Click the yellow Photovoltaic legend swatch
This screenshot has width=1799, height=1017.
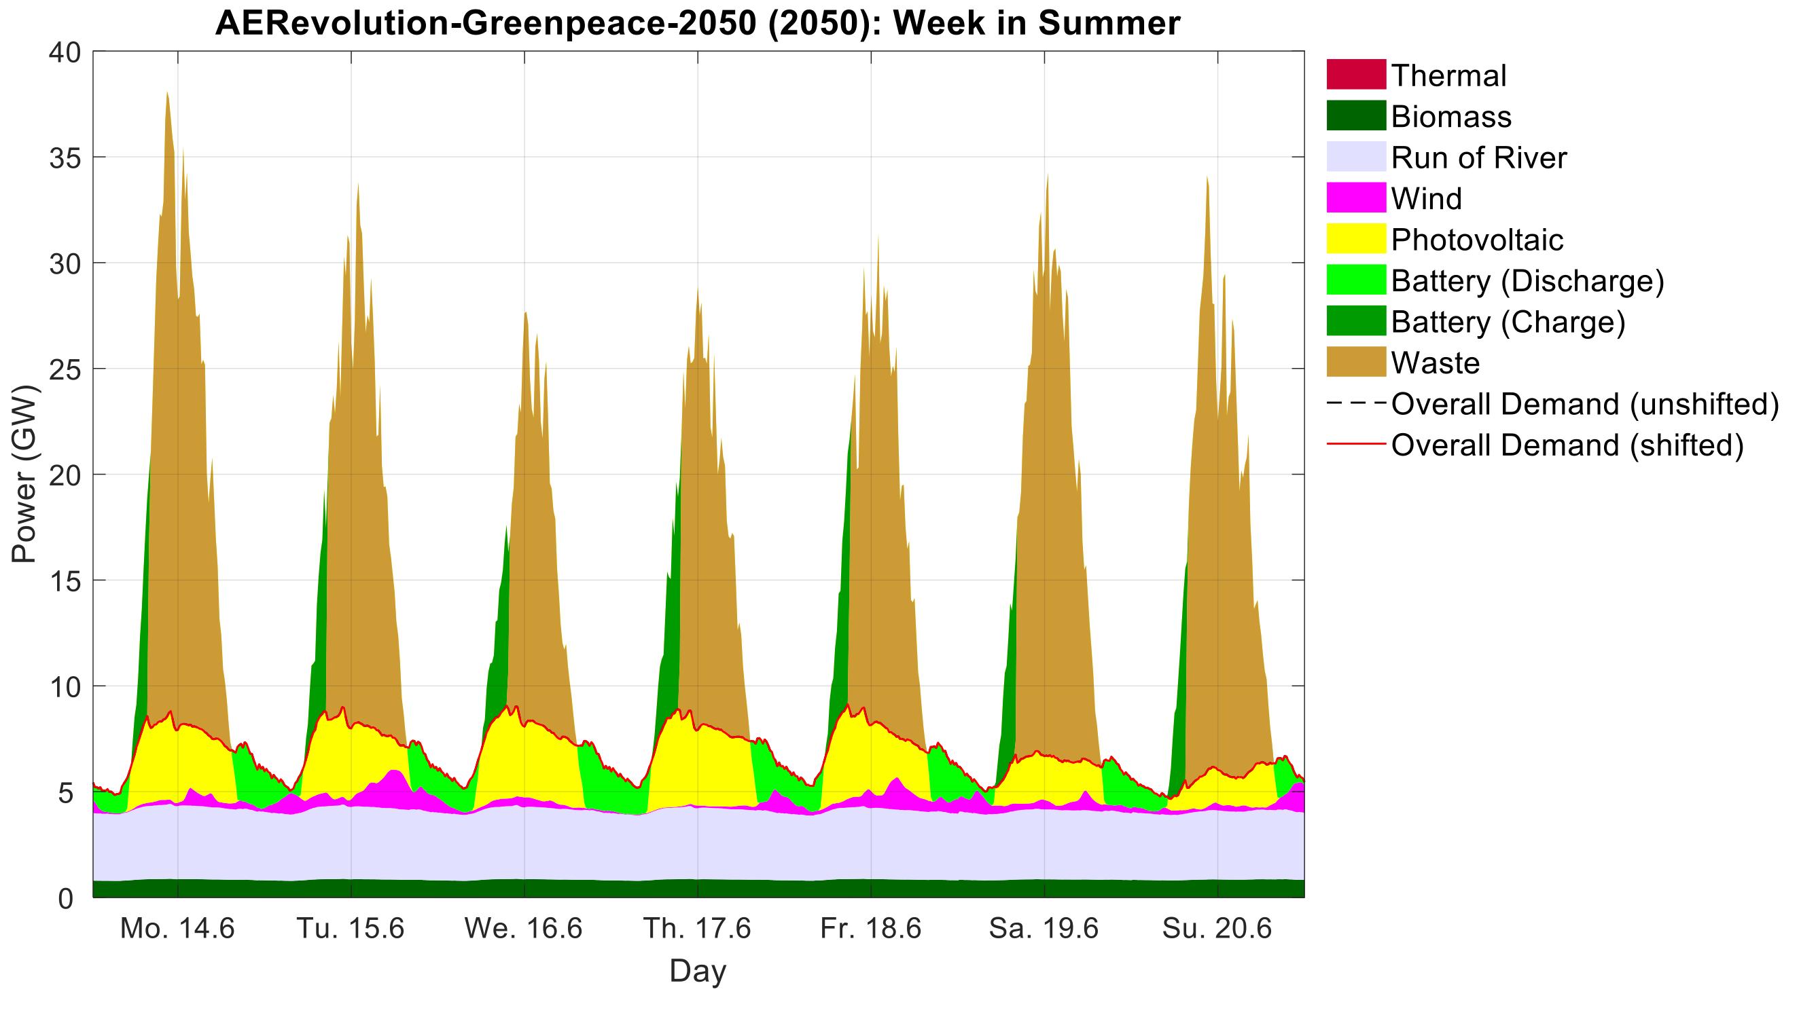(1355, 239)
